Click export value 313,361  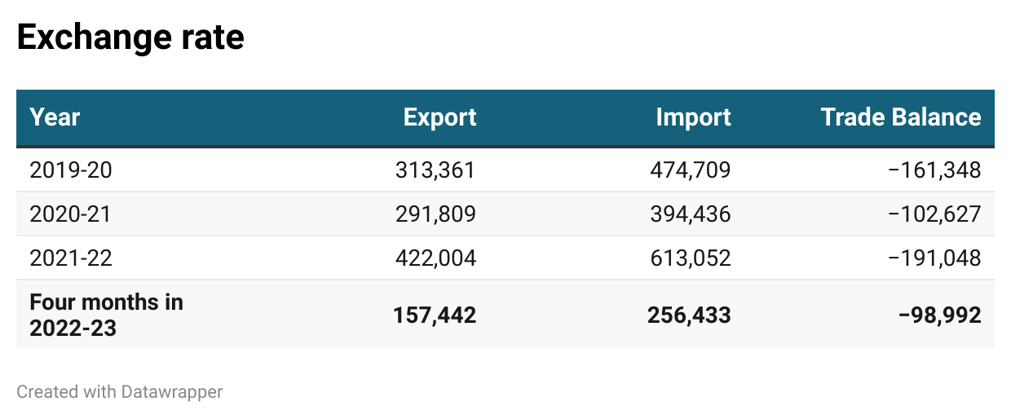tap(435, 170)
